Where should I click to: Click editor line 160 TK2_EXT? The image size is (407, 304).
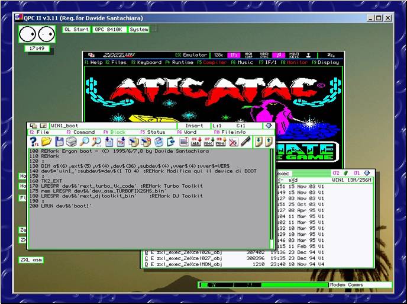pos(46,181)
